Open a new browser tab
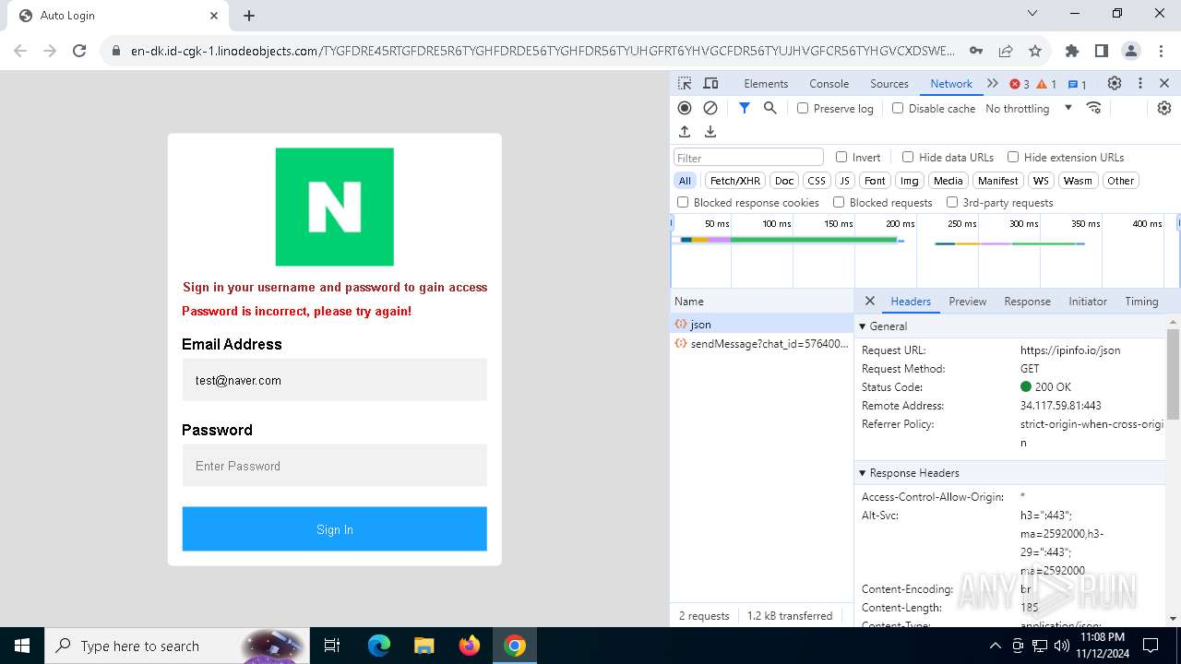Image resolution: width=1181 pixels, height=664 pixels. tap(249, 16)
